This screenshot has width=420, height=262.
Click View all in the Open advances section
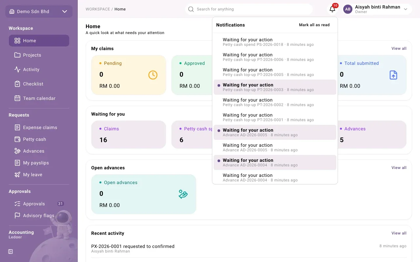coord(399,168)
